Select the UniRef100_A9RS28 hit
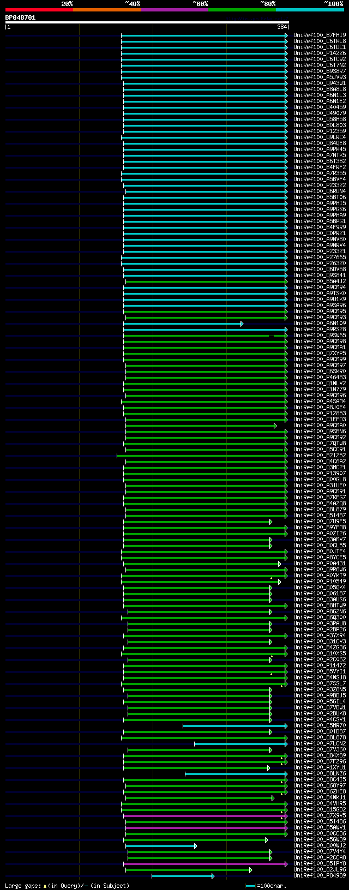 (x=320, y=329)
